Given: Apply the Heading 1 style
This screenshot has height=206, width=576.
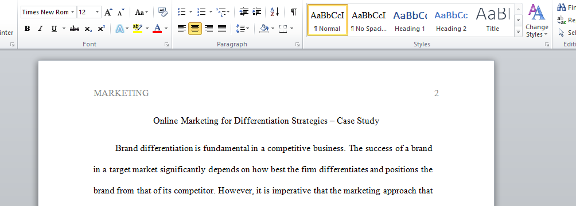Looking at the screenshot, I should point(410,20).
